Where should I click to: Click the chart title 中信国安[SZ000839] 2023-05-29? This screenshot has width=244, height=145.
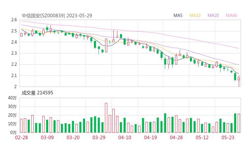click(57, 15)
